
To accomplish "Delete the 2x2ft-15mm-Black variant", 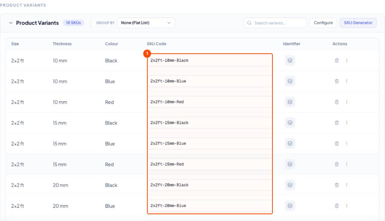I will coord(337,123).
